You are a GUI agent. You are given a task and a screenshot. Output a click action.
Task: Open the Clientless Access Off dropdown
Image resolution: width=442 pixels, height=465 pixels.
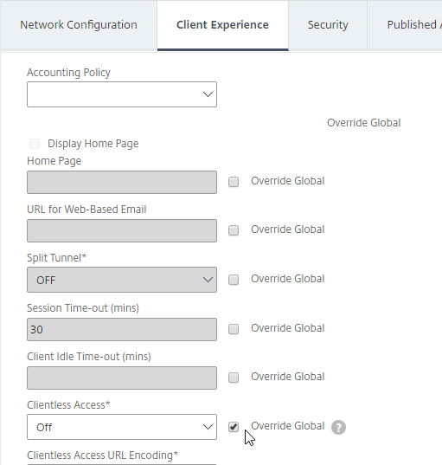coord(122,427)
